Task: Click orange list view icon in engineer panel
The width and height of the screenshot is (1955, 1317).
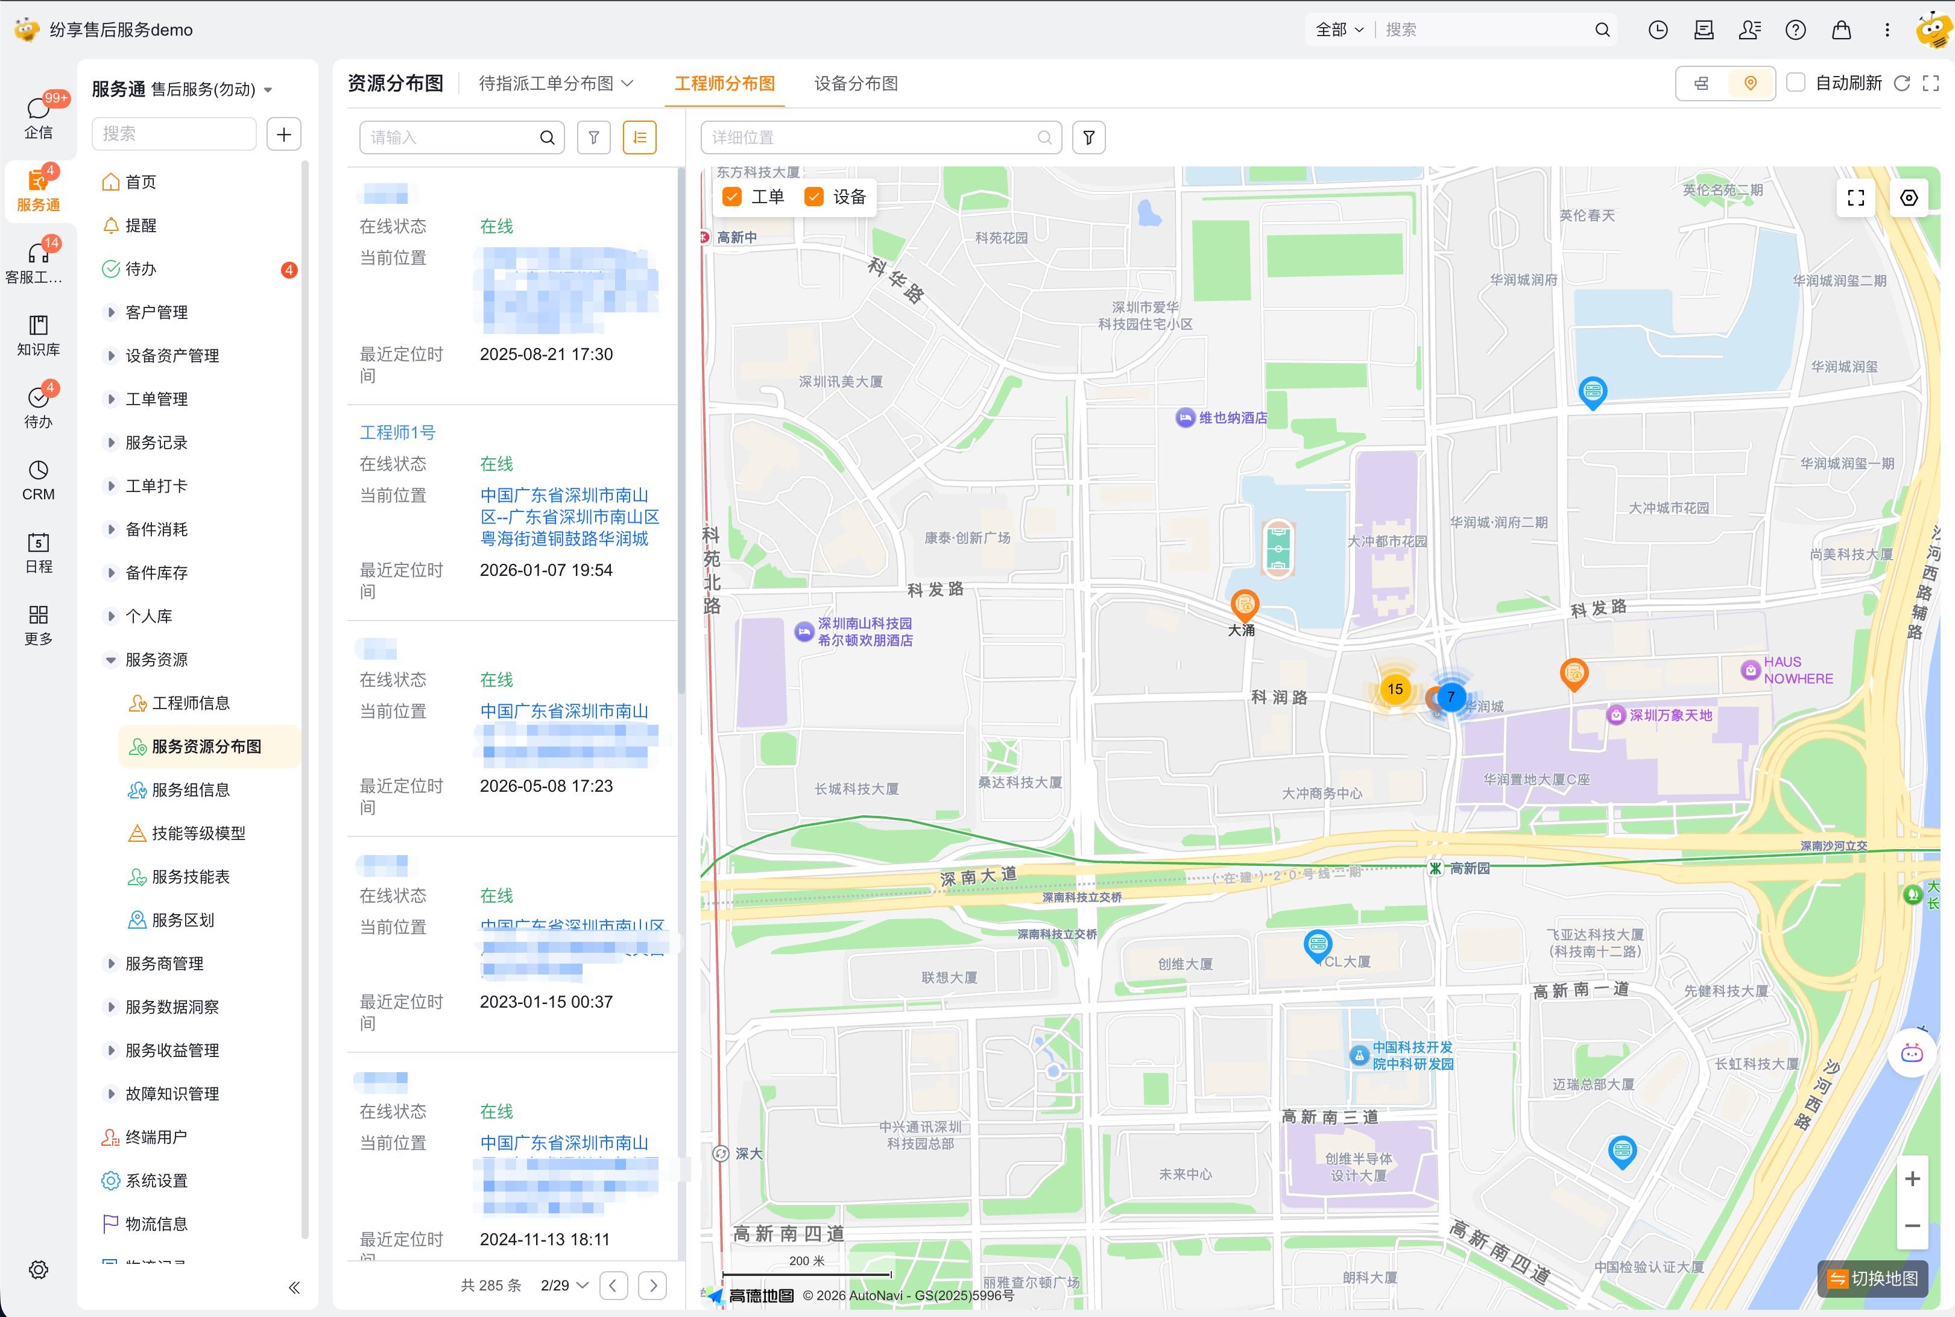Action: [640, 137]
